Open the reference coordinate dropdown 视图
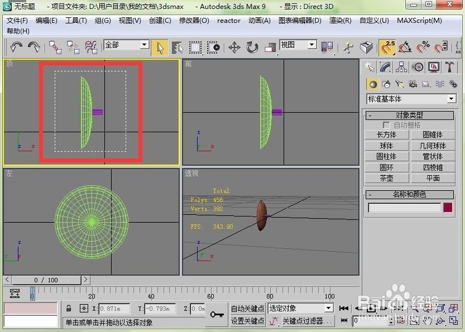Viewport: 465px width, 332px height. tap(298, 45)
